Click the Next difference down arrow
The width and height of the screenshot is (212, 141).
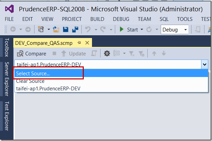[x=164, y=53]
